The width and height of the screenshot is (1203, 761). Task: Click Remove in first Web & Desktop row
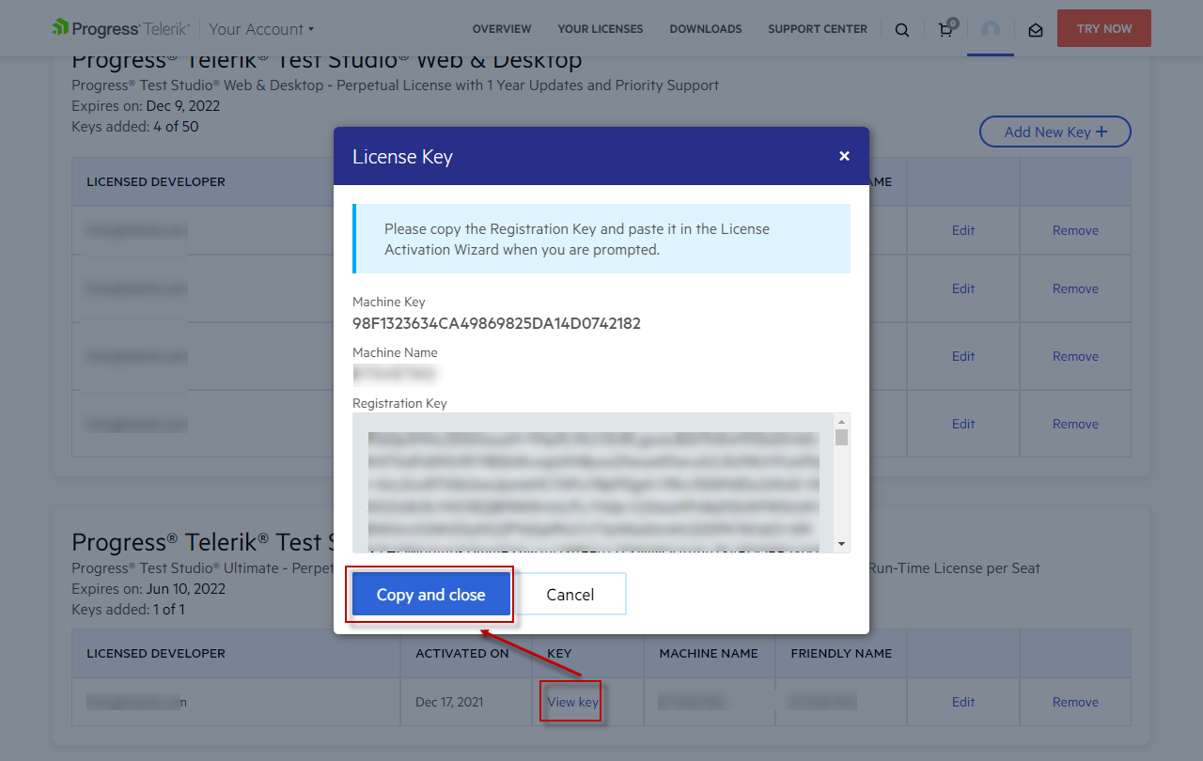coord(1076,230)
